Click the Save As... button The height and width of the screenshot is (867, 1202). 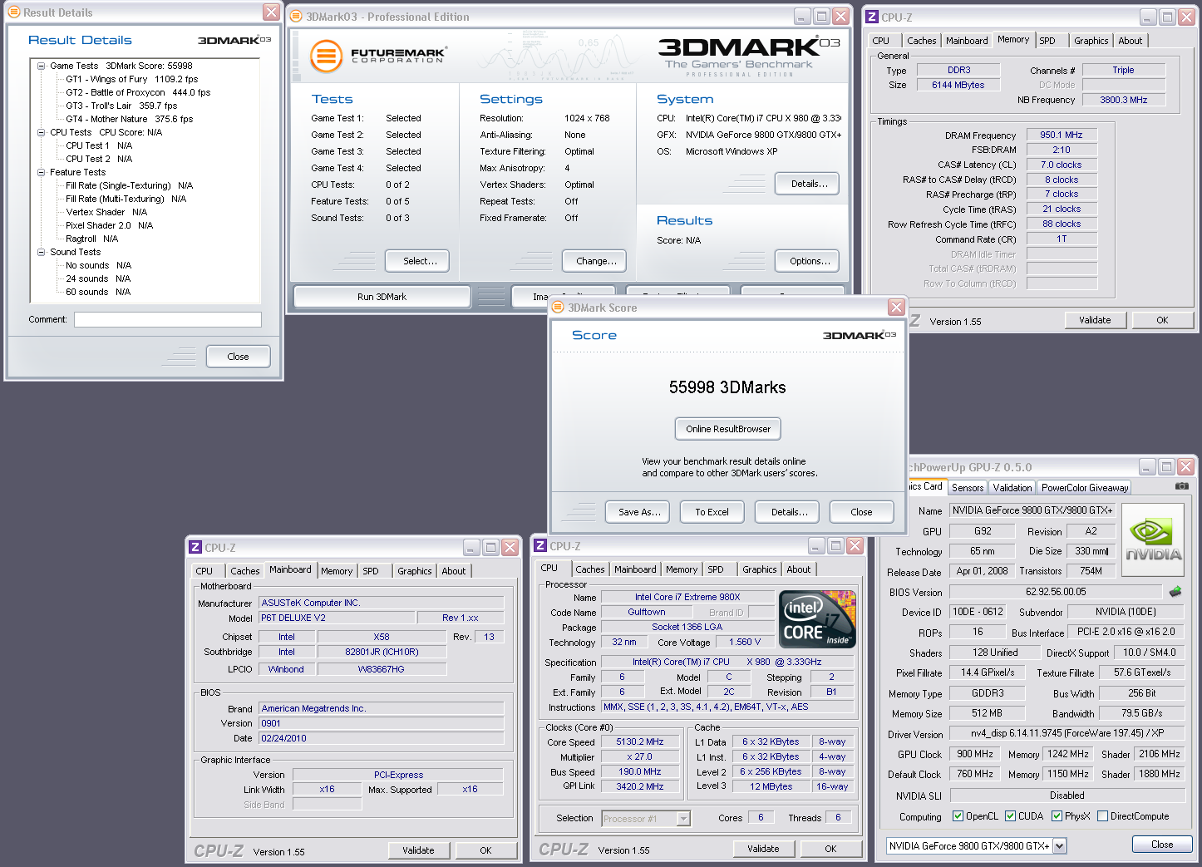click(x=639, y=512)
